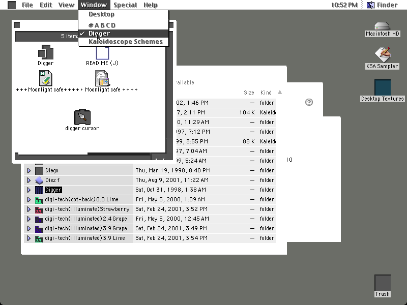Image resolution: width=407 pixels, height=305 pixels.
Task: Choose Desktop from the Window menu
Action: click(123, 14)
